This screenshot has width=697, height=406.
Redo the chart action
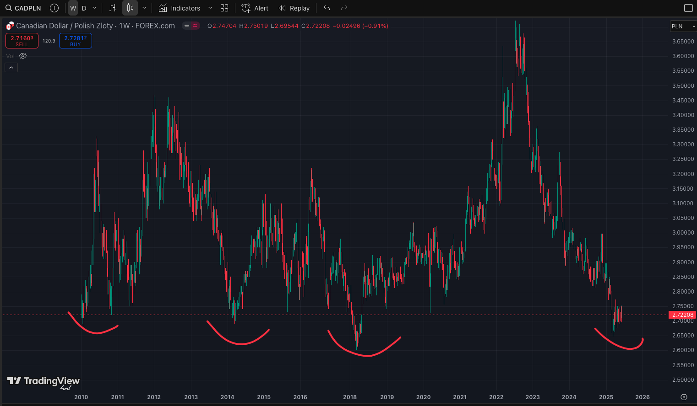pos(344,8)
